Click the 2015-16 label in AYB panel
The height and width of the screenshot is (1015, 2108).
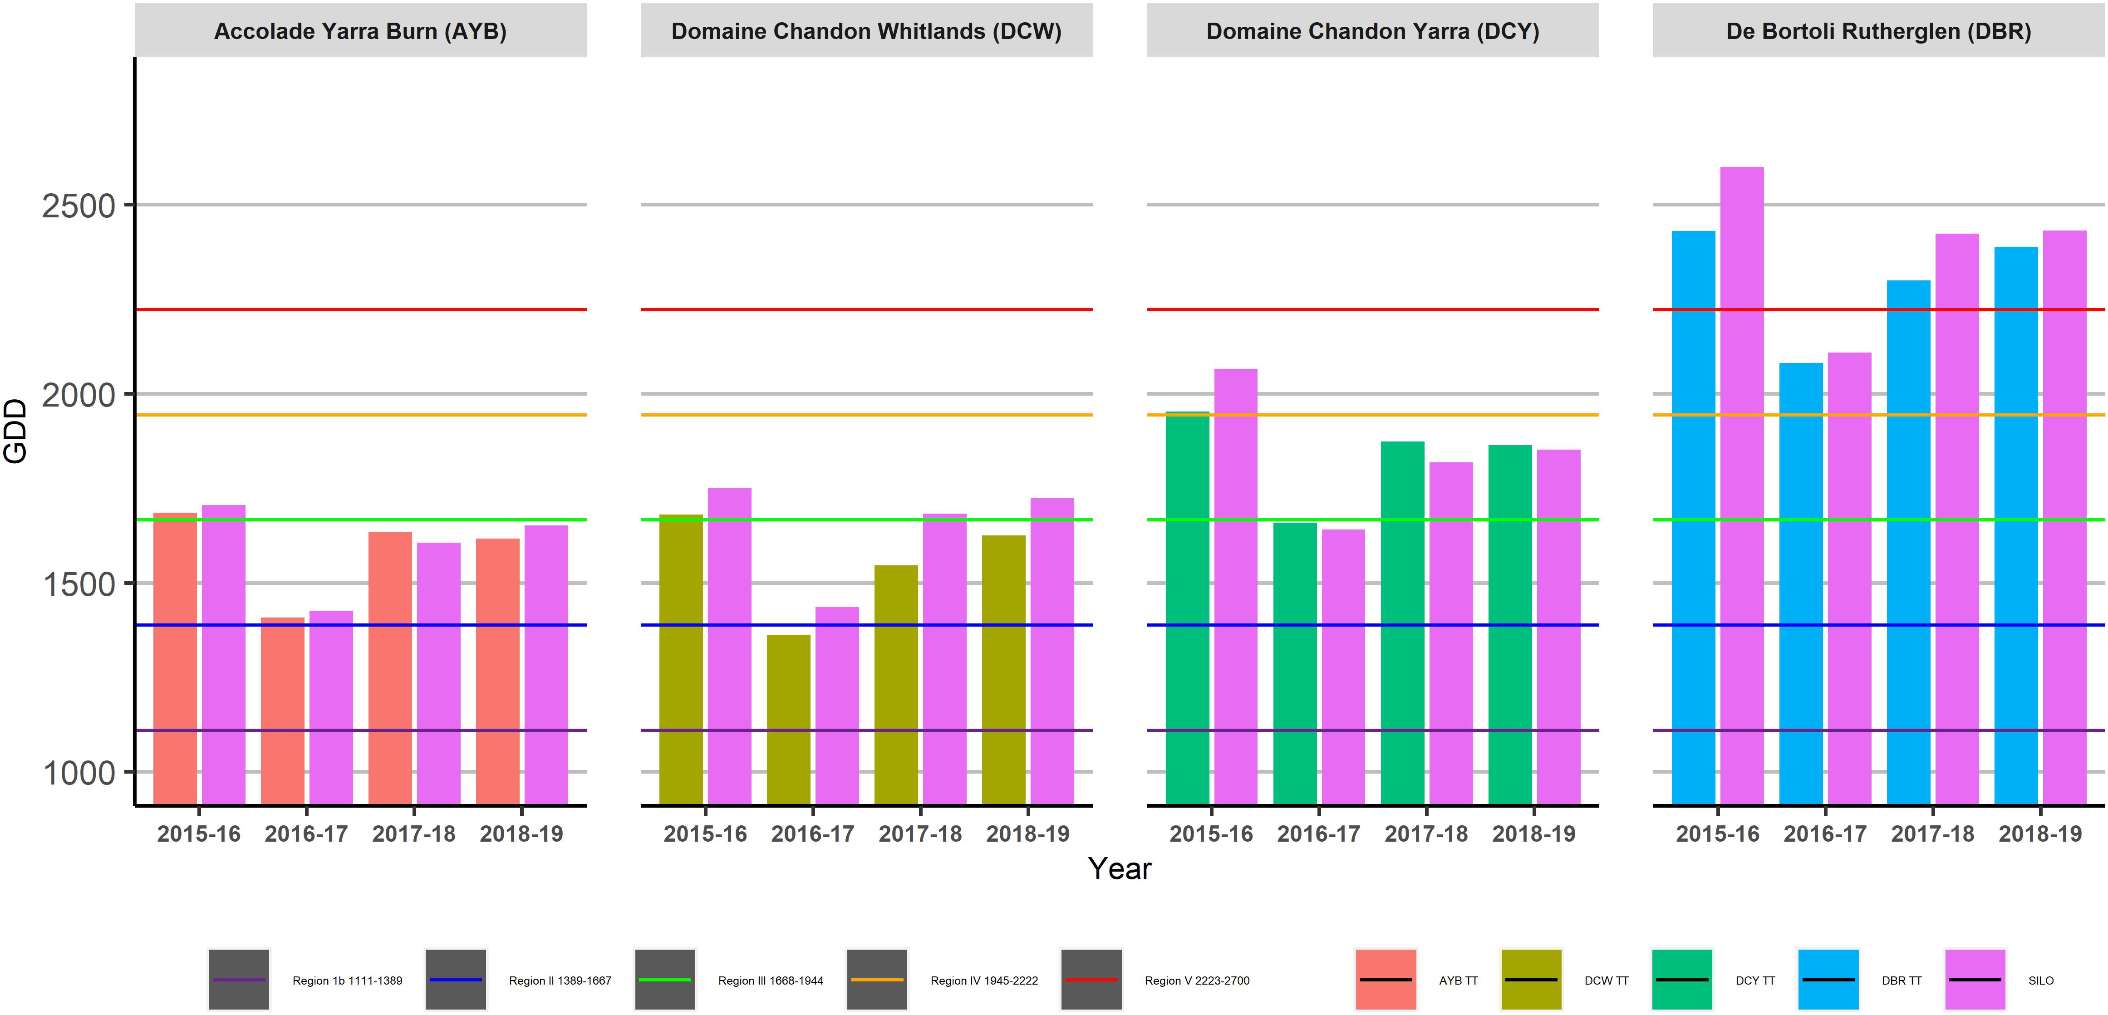(x=199, y=834)
